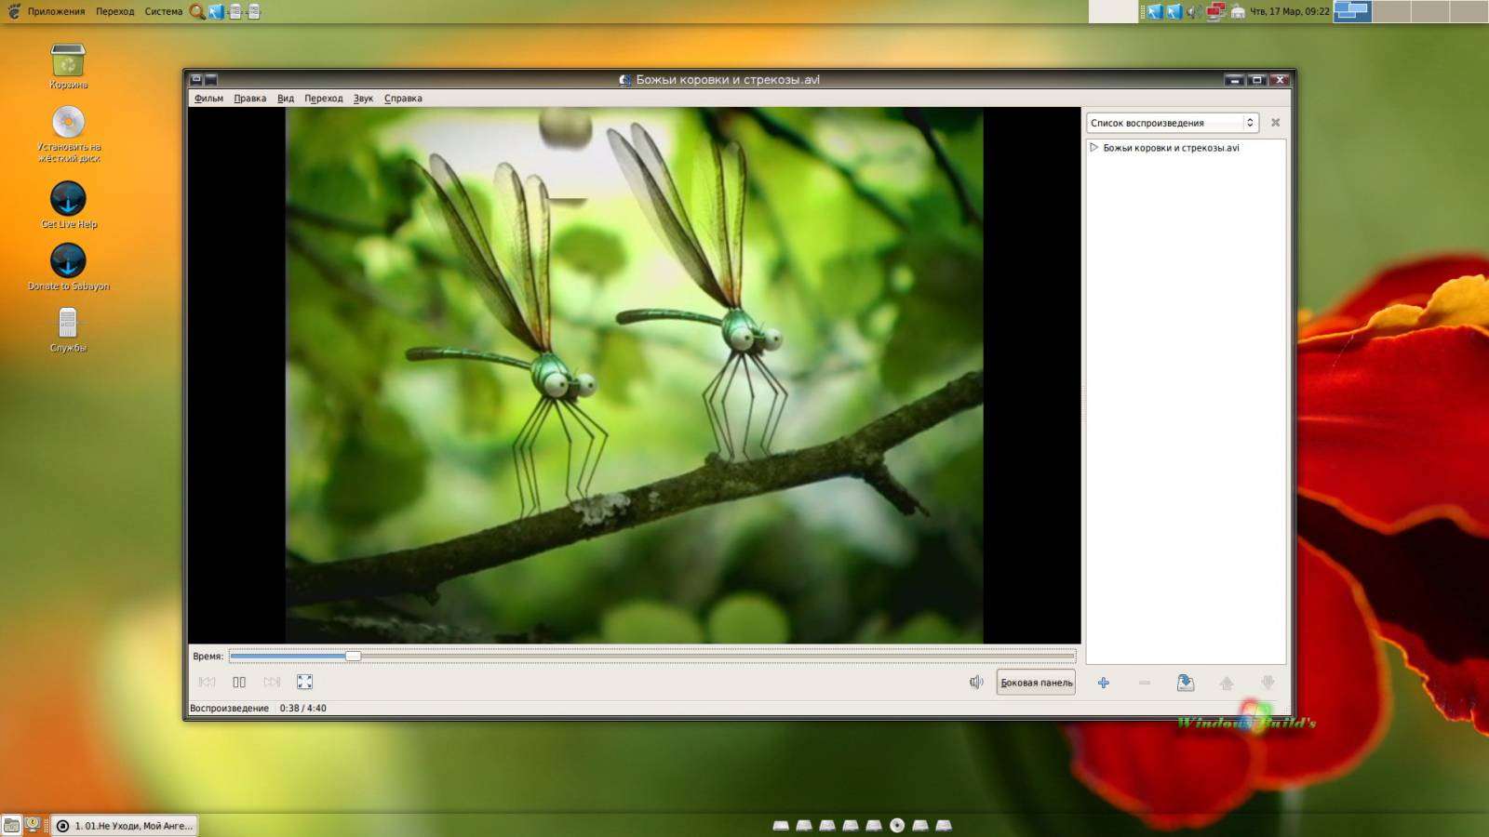Open the Справка menu

coord(403,98)
